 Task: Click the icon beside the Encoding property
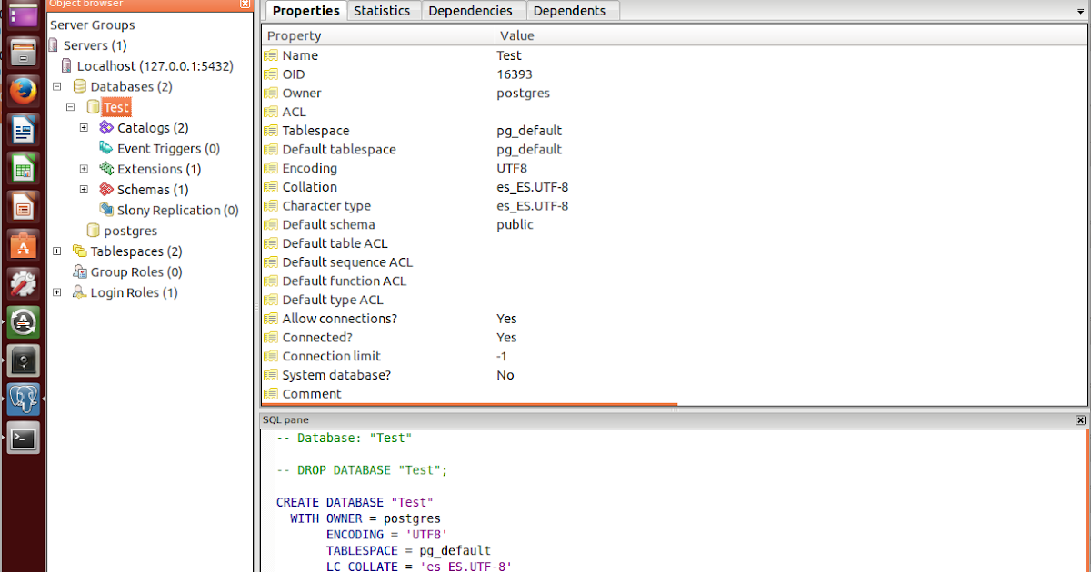[270, 168]
